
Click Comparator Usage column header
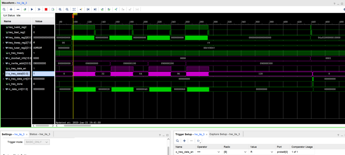302,147
